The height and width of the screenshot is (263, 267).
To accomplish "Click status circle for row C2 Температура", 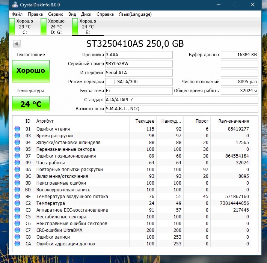I will (17, 203).
